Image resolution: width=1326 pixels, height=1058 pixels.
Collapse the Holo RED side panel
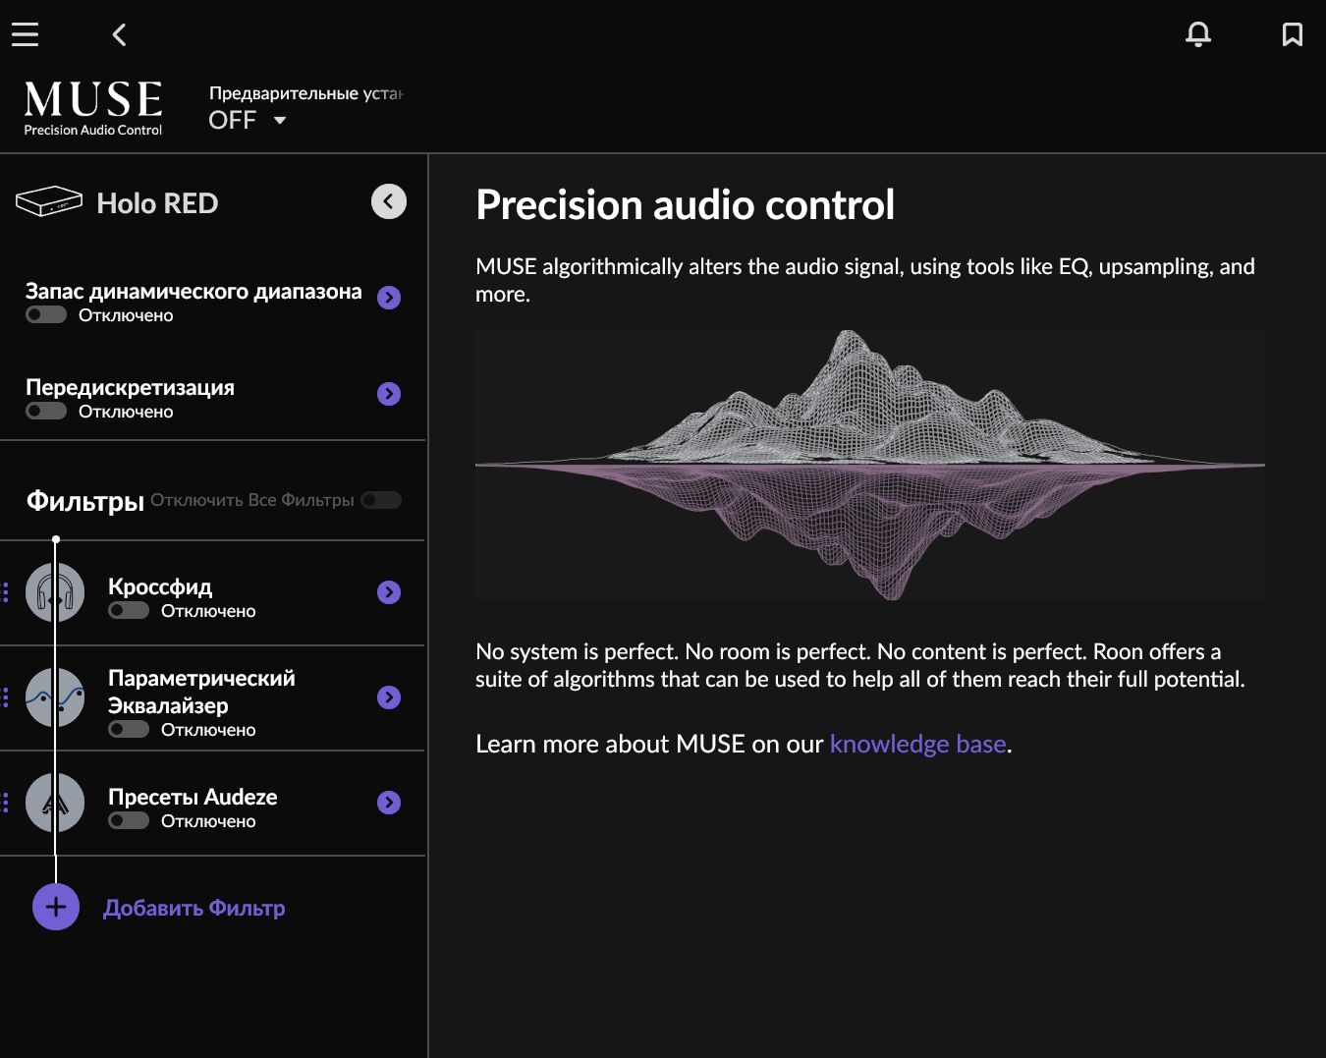point(389,201)
